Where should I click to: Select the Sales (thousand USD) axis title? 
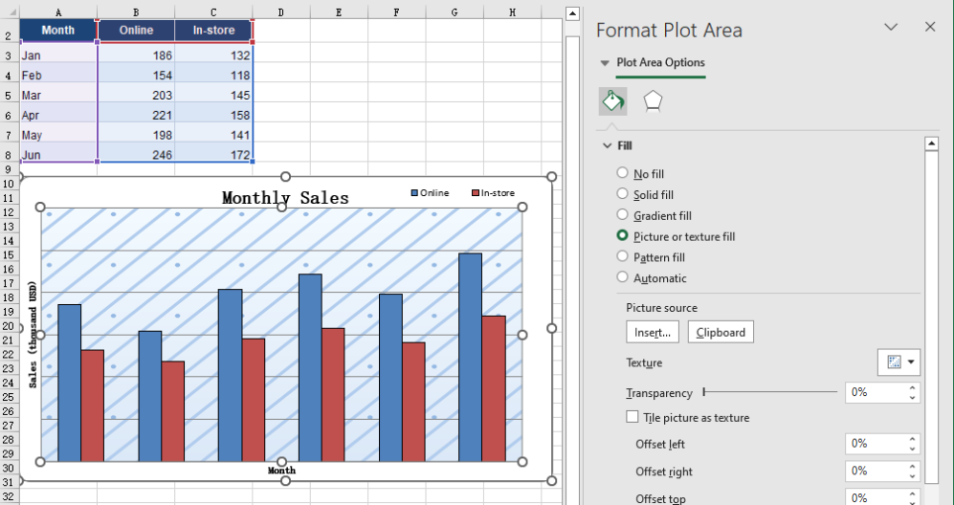[x=33, y=334]
